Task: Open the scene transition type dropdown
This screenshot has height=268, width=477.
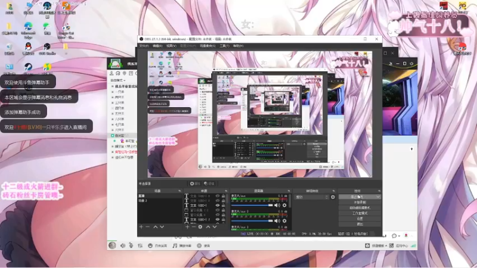Action: [311, 197]
